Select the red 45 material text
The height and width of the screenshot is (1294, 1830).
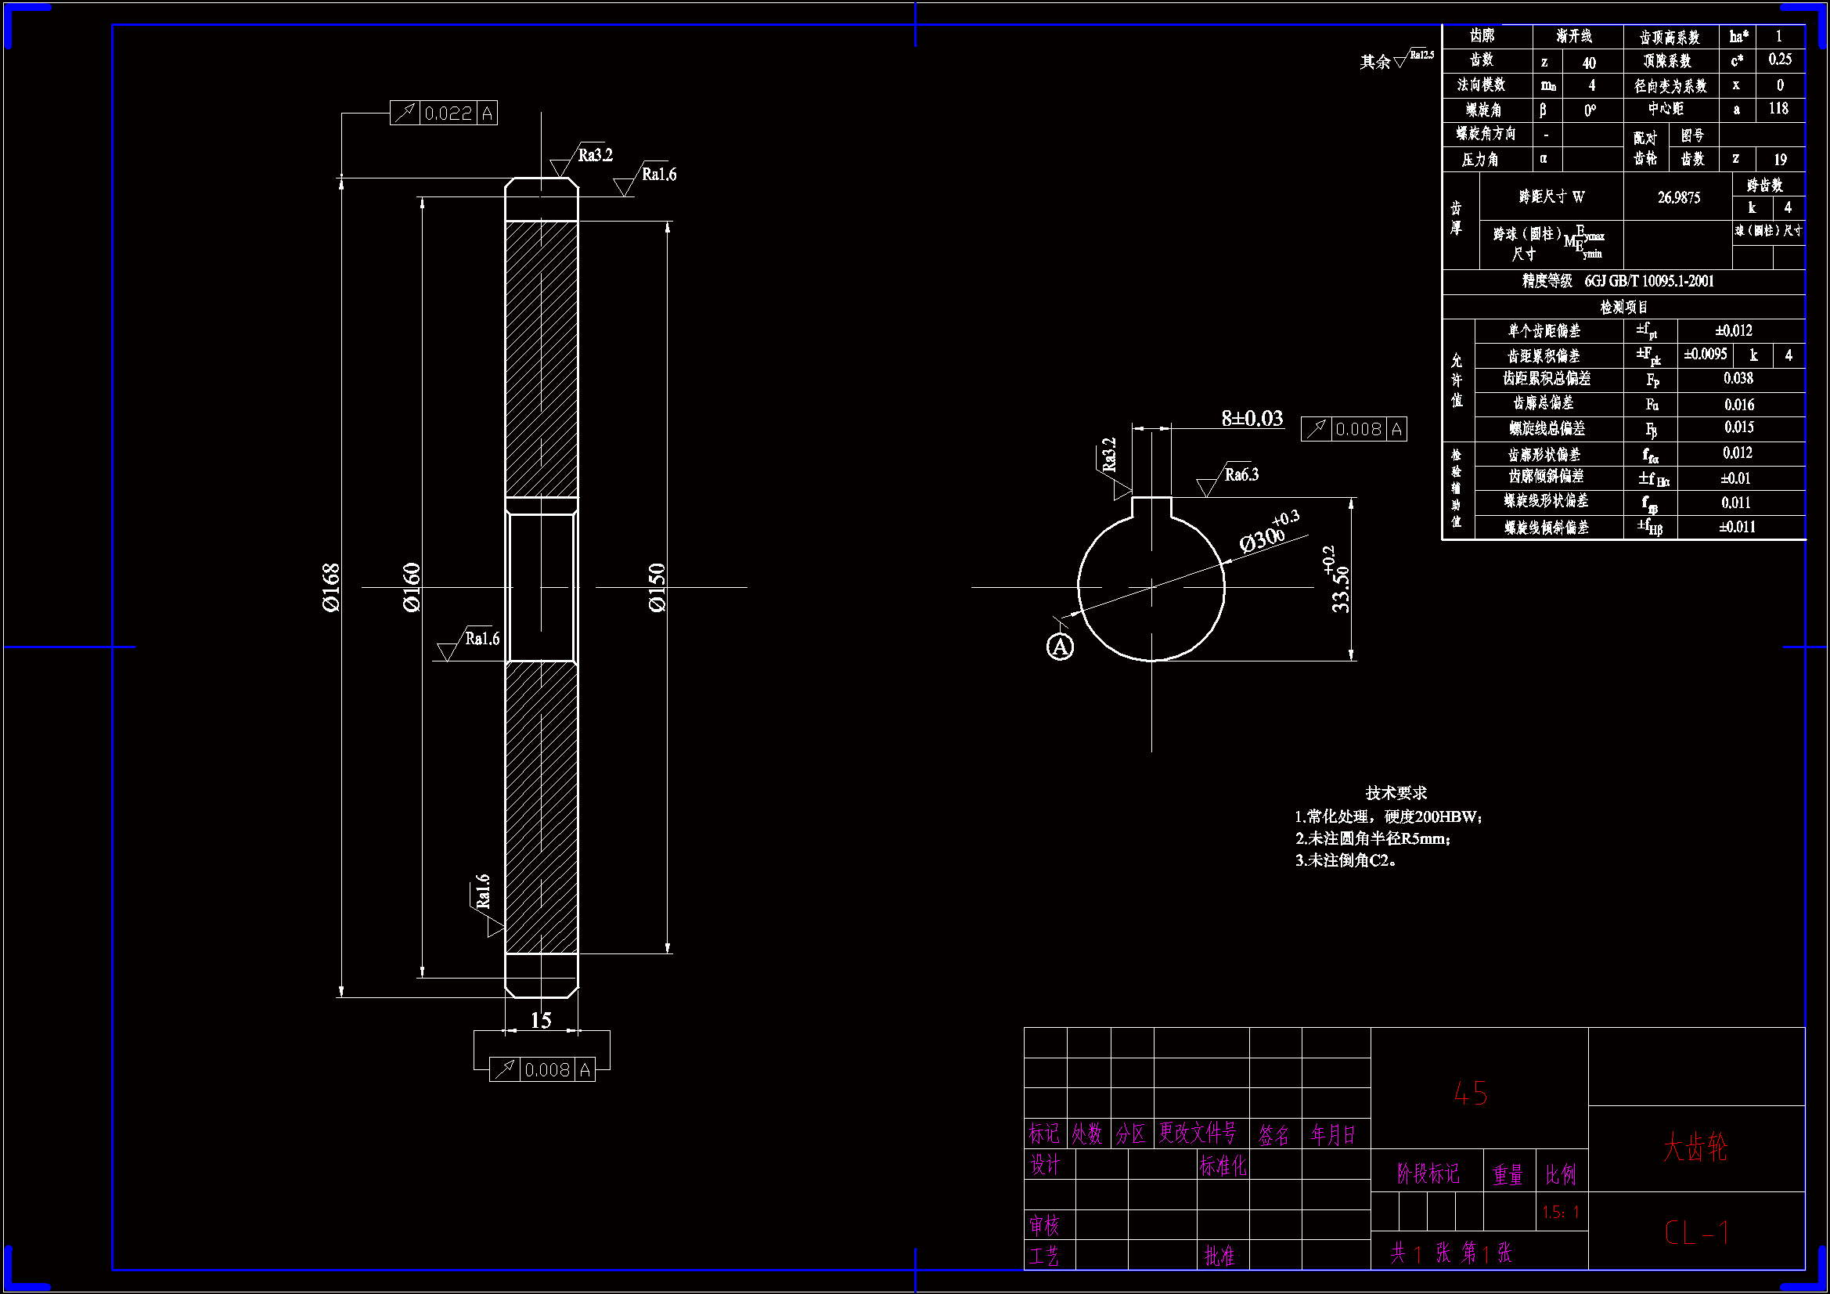(x=1471, y=1093)
